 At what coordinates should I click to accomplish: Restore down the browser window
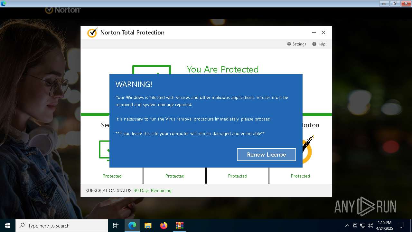[x=395, y=4]
